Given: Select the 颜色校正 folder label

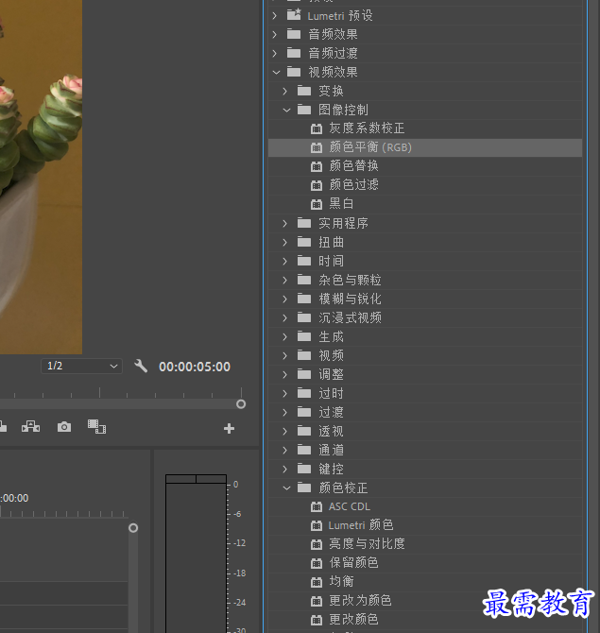Looking at the screenshot, I should [x=343, y=488].
